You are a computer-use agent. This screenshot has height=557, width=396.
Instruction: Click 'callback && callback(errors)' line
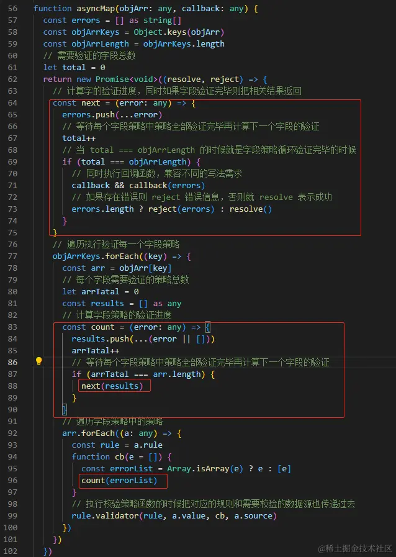138,186
